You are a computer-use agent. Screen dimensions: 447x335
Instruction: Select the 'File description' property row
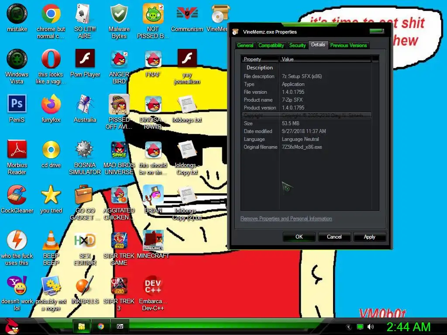coord(306,76)
